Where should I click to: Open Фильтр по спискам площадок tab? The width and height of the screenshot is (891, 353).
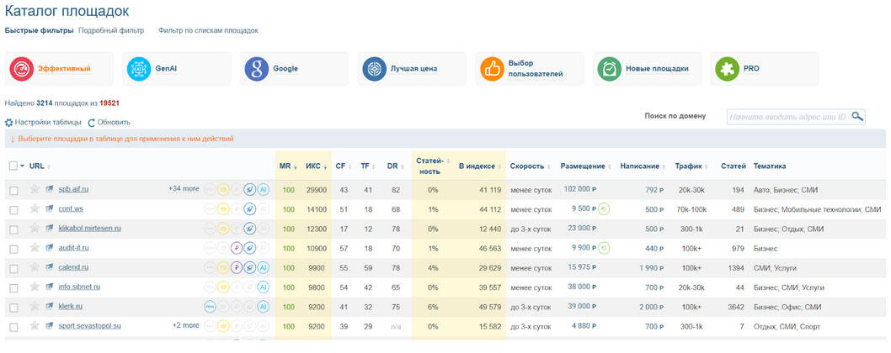click(x=208, y=31)
